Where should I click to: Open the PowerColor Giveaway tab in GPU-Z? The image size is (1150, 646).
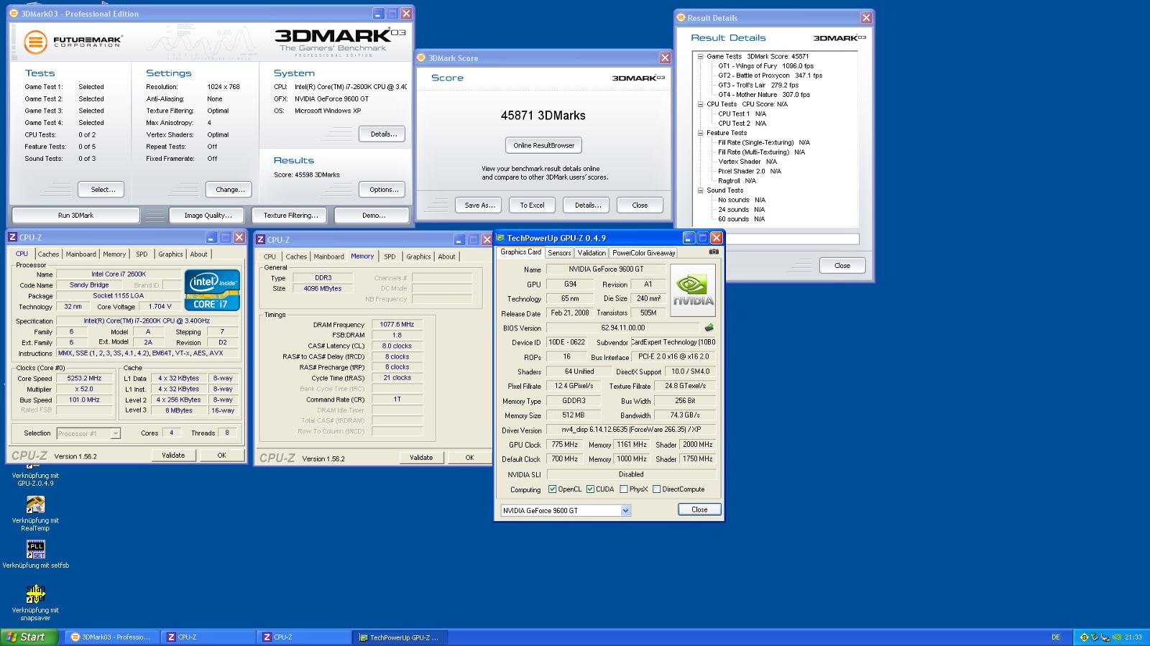click(643, 253)
